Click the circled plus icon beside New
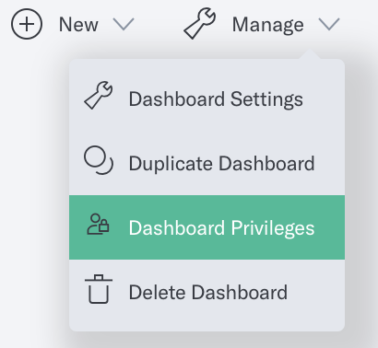This screenshot has height=348, width=378. point(27,24)
